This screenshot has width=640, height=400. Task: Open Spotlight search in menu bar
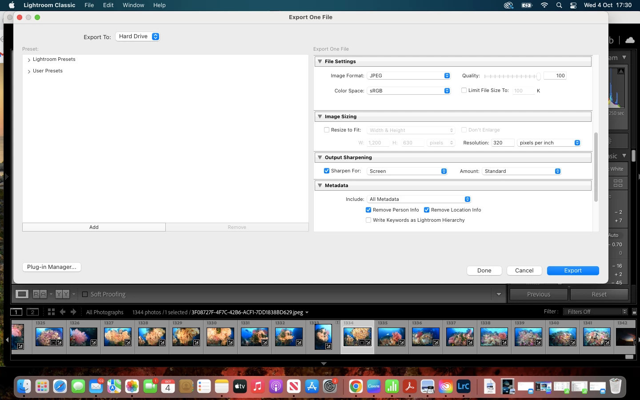click(x=559, y=5)
